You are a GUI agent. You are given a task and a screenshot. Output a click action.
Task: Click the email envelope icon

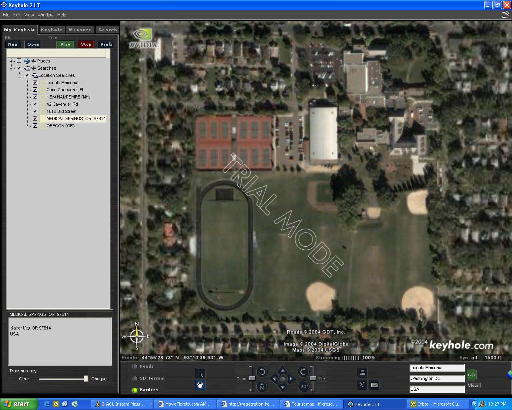(x=374, y=385)
